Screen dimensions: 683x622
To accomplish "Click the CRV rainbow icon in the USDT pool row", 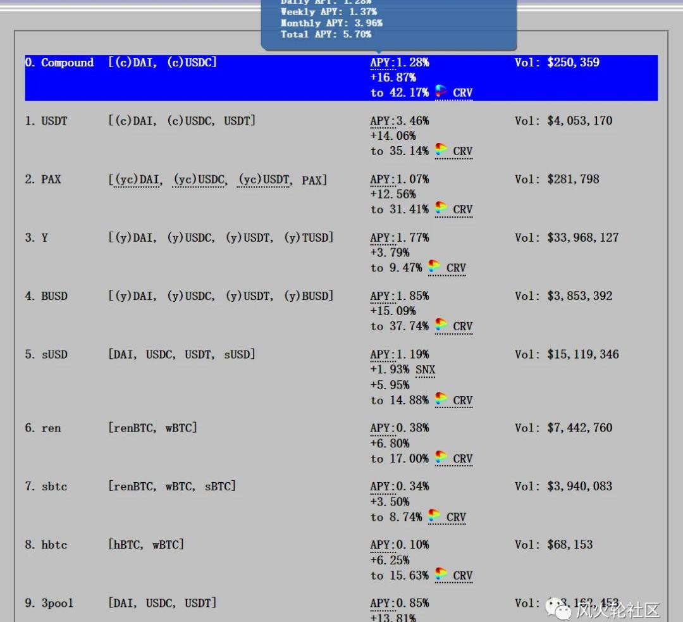I will (x=441, y=149).
